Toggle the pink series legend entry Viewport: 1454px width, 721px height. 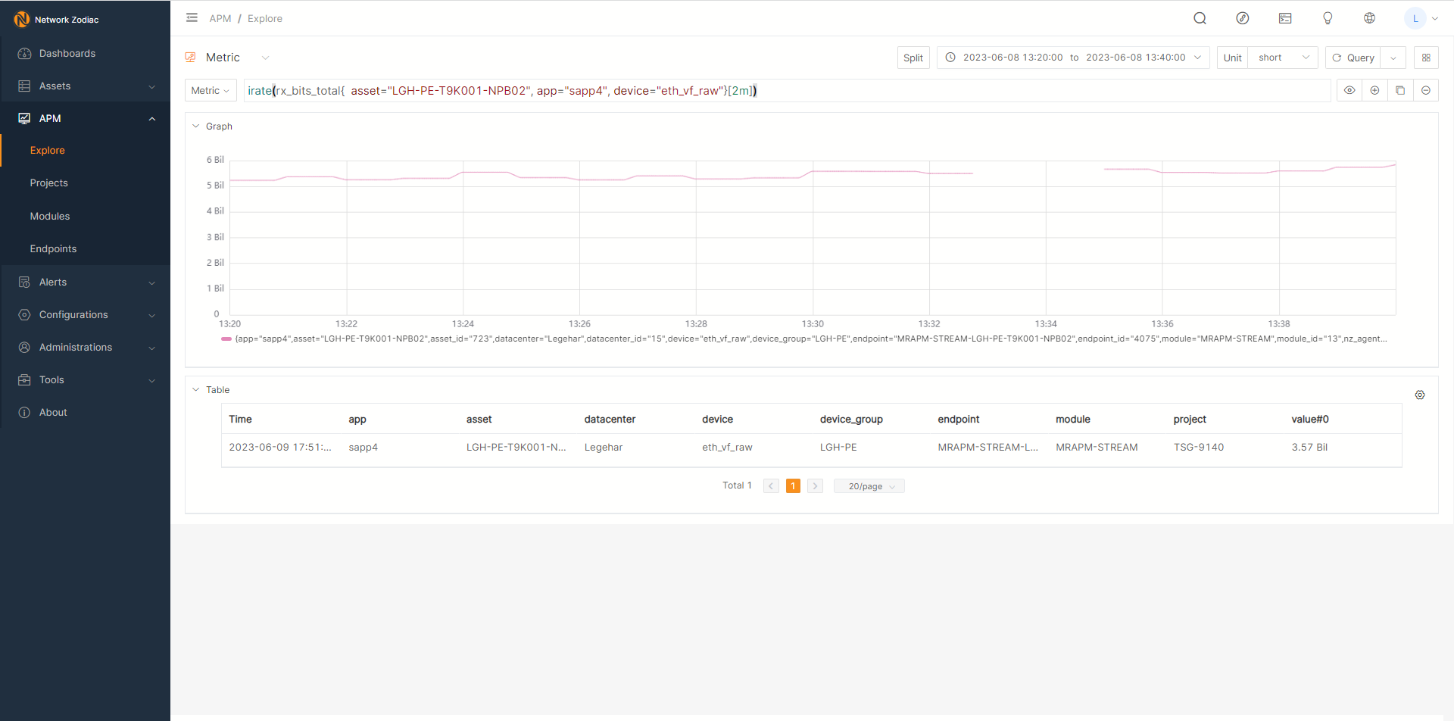226,339
